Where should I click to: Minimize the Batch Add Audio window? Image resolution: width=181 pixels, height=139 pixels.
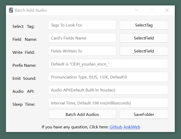point(137,10)
